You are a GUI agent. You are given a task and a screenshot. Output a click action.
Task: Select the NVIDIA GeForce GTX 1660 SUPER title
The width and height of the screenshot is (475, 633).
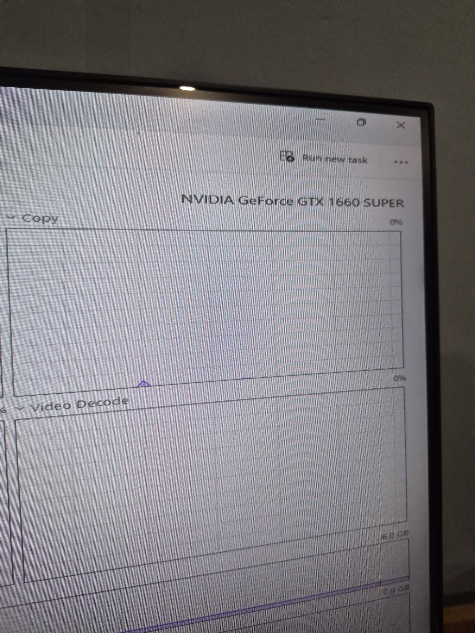[292, 201]
